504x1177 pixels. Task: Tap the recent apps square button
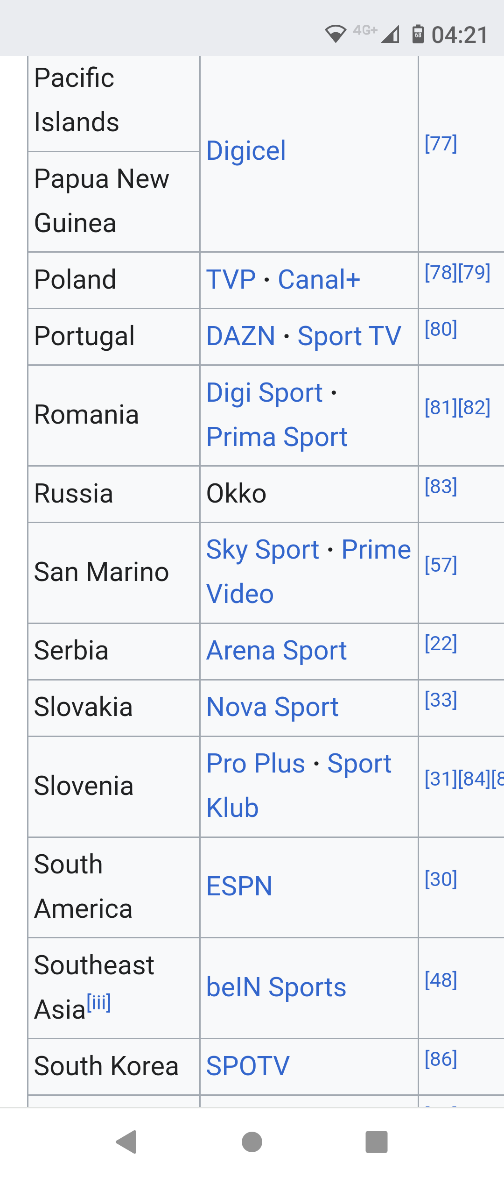click(377, 1142)
